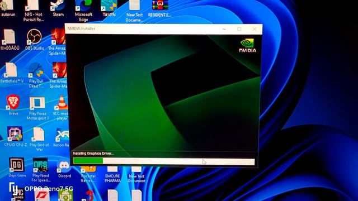Image resolution: width=358 pixels, height=201 pixels.
Task: Open Rockstar Games launcher shortcut
Action: click(88, 175)
